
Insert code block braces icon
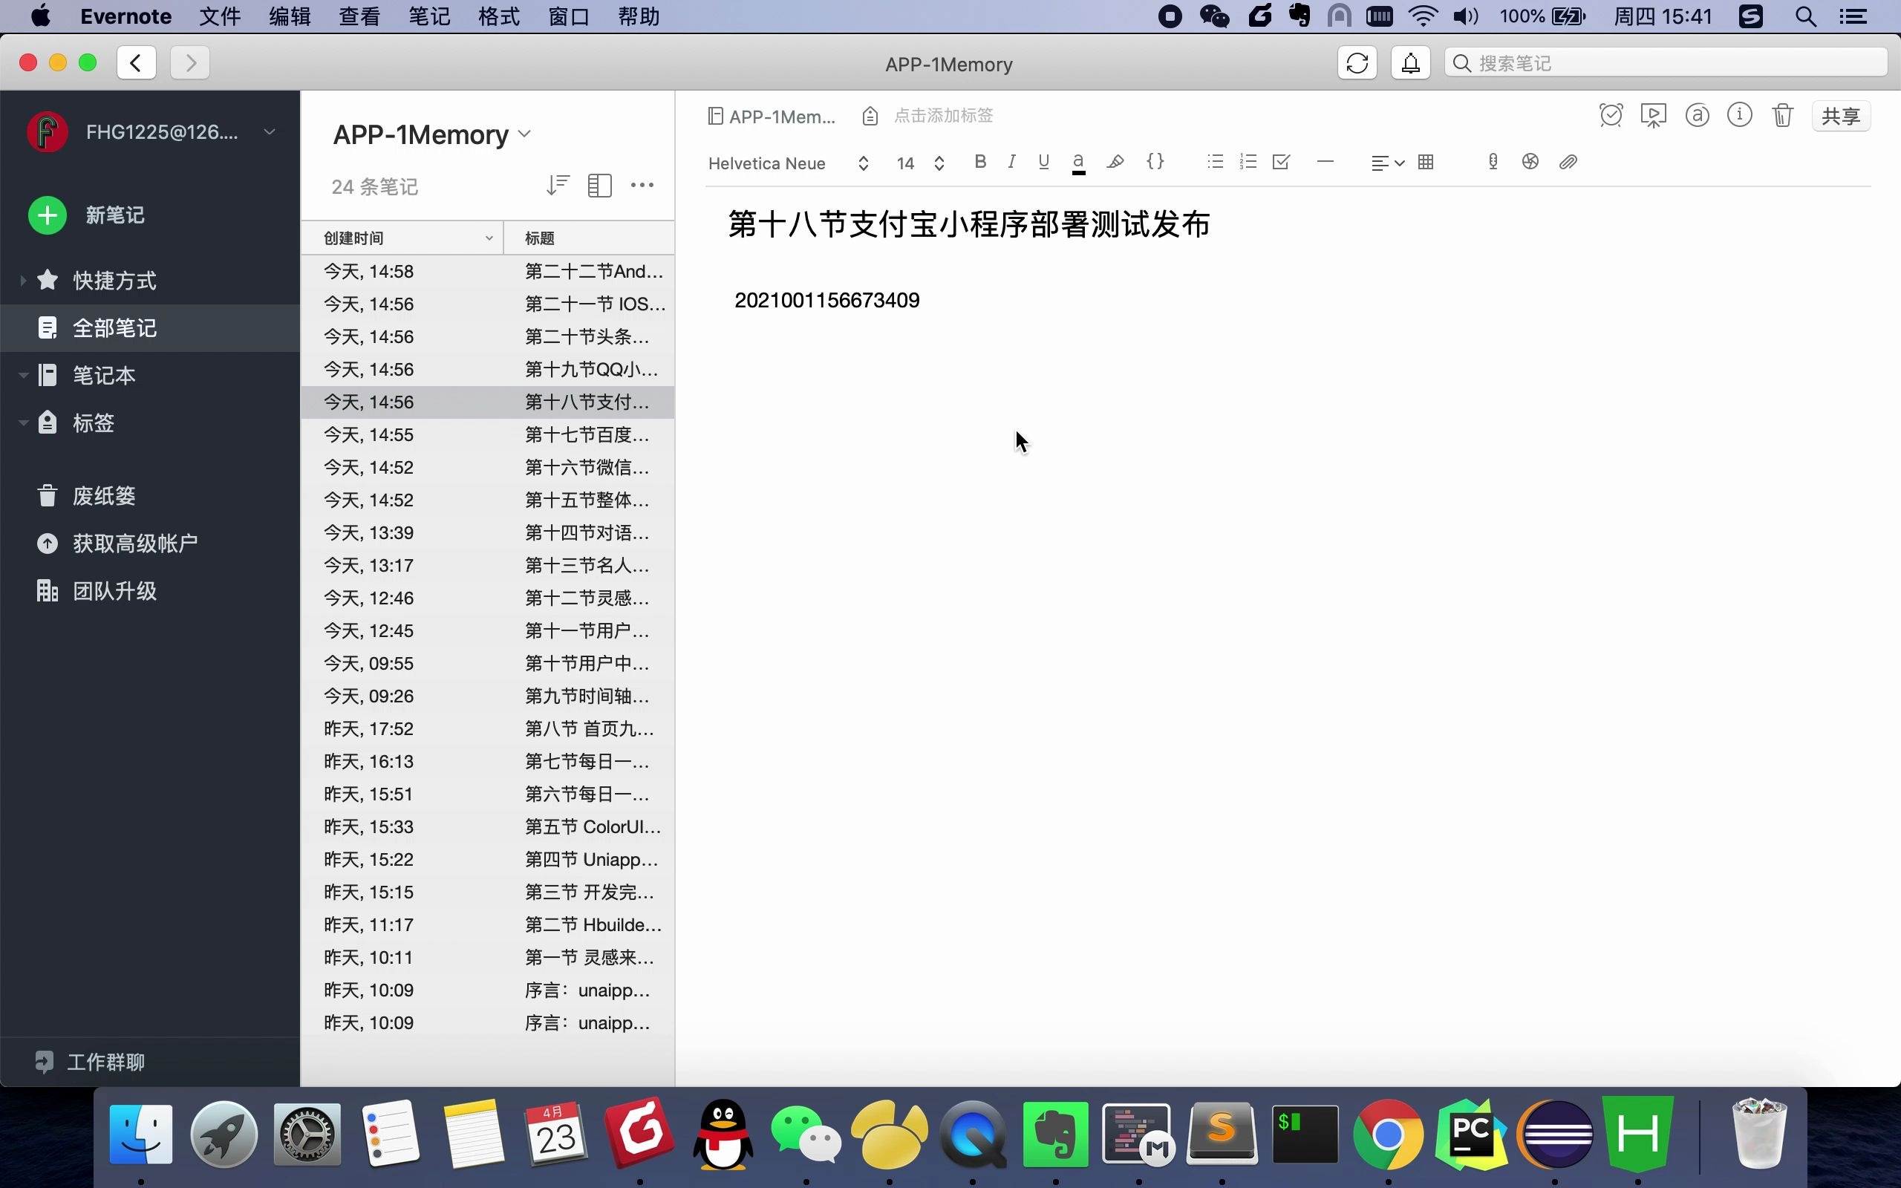click(x=1155, y=161)
